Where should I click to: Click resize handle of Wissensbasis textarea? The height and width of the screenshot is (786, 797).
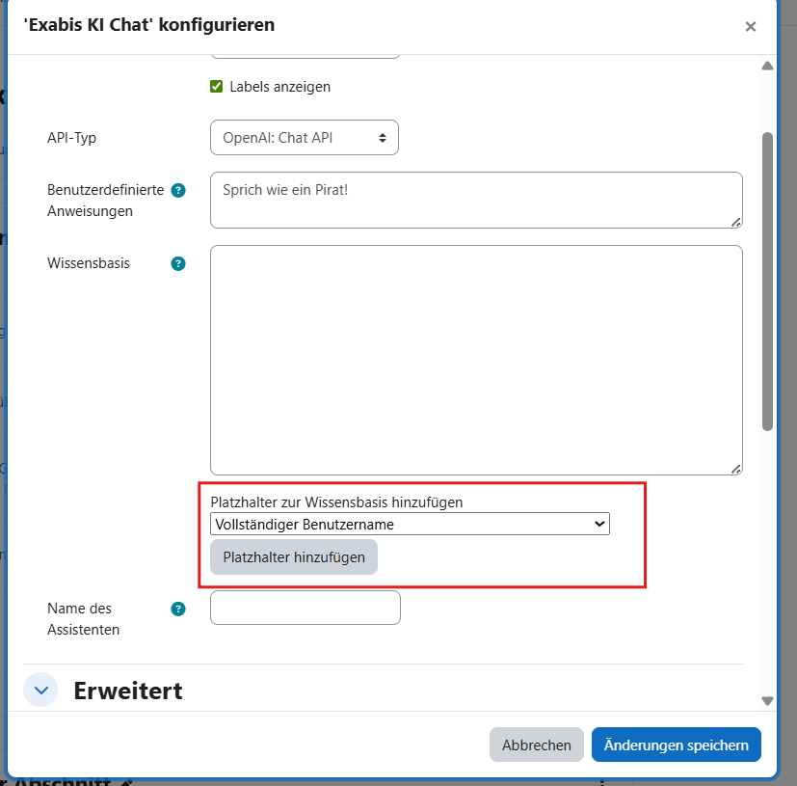tap(736, 469)
